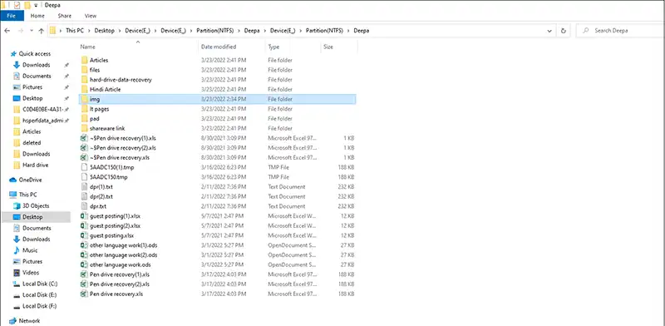Select Music icon in navigation pane
The width and height of the screenshot is (665, 326).
[17, 250]
